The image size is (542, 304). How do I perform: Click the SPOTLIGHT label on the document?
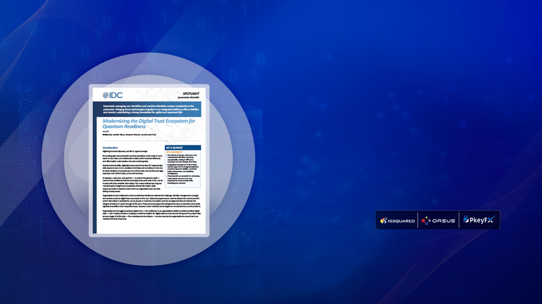[x=191, y=93]
